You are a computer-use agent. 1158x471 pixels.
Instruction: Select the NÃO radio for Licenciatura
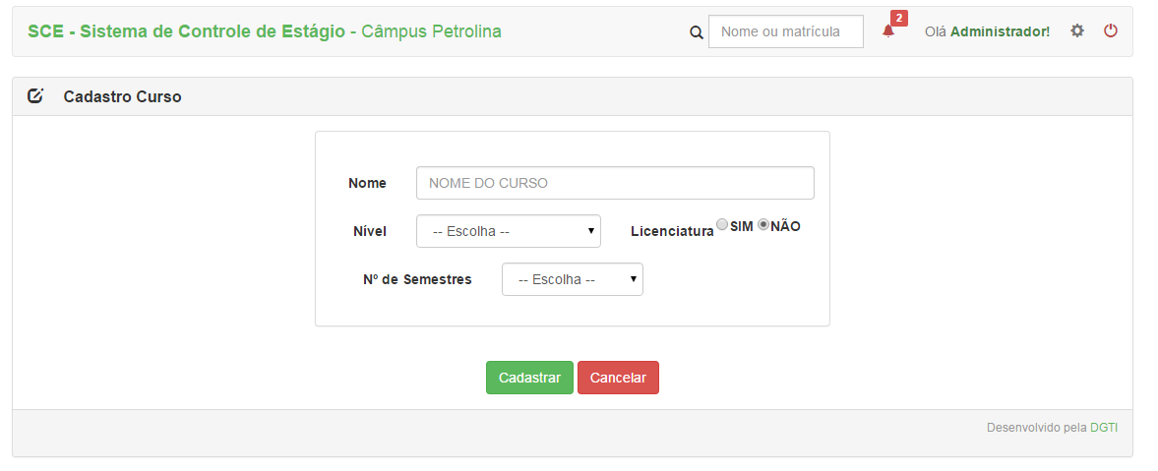point(763,224)
